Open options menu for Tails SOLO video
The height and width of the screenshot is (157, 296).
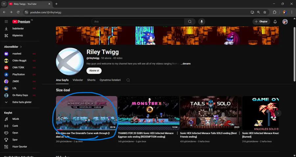(239, 133)
